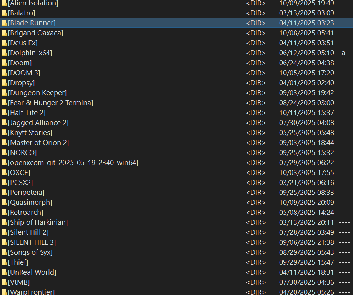Click the folder icon beside DOOM 3
Viewport: 353px width, 295px height.
click(4, 73)
